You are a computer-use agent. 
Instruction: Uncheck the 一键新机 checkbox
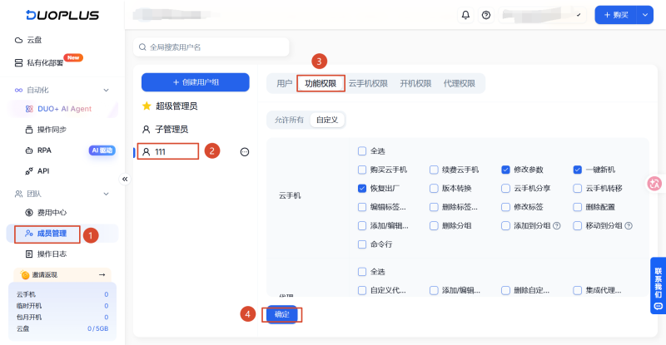point(577,170)
